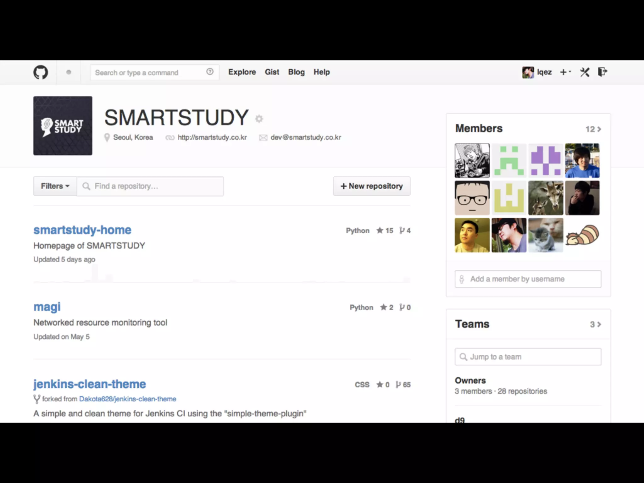
Task: Click the search help question icon
Action: click(210, 72)
